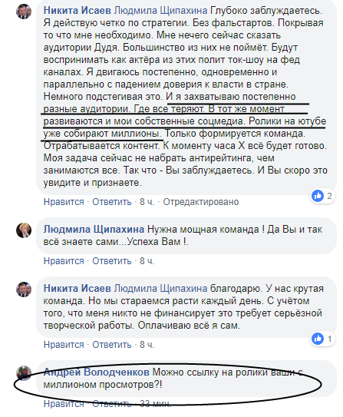This screenshot has width=343, height=417.
Task: Click Людмила Щипахина profile photo
Action: 24,230
